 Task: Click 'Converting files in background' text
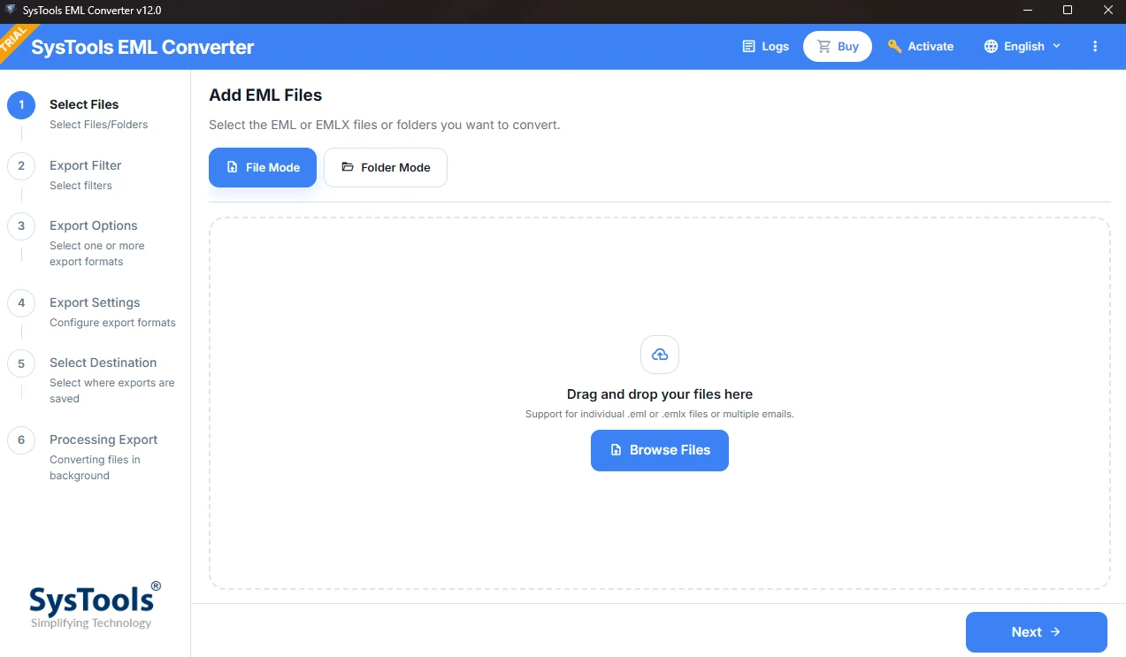tap(95, 468)
